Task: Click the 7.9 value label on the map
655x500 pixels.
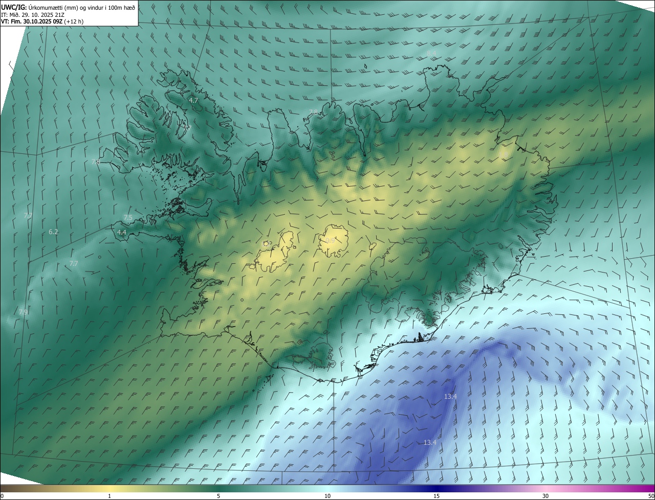Action: (23, 312)
